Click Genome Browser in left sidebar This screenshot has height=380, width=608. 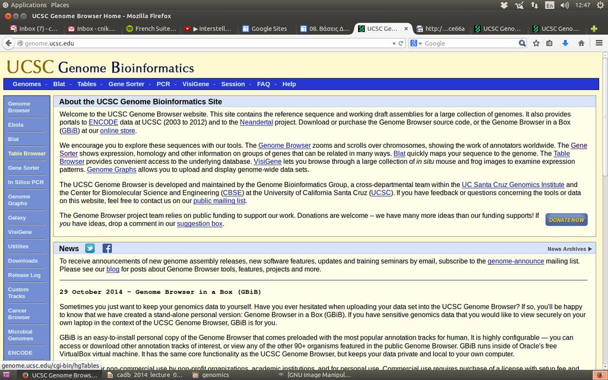[19, 107]
